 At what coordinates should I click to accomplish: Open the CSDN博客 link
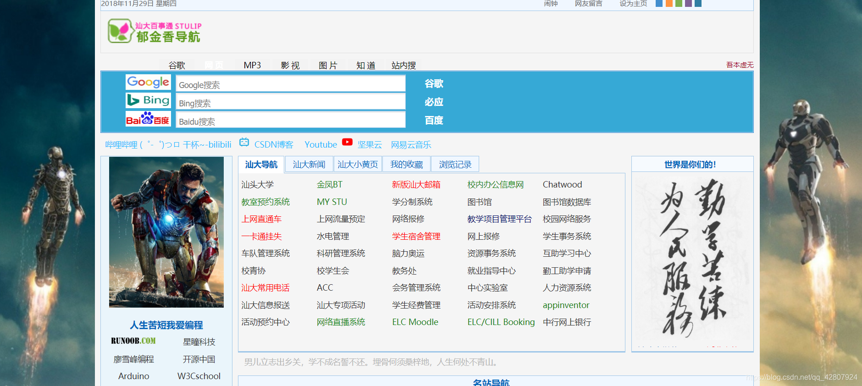pos(274,145)
